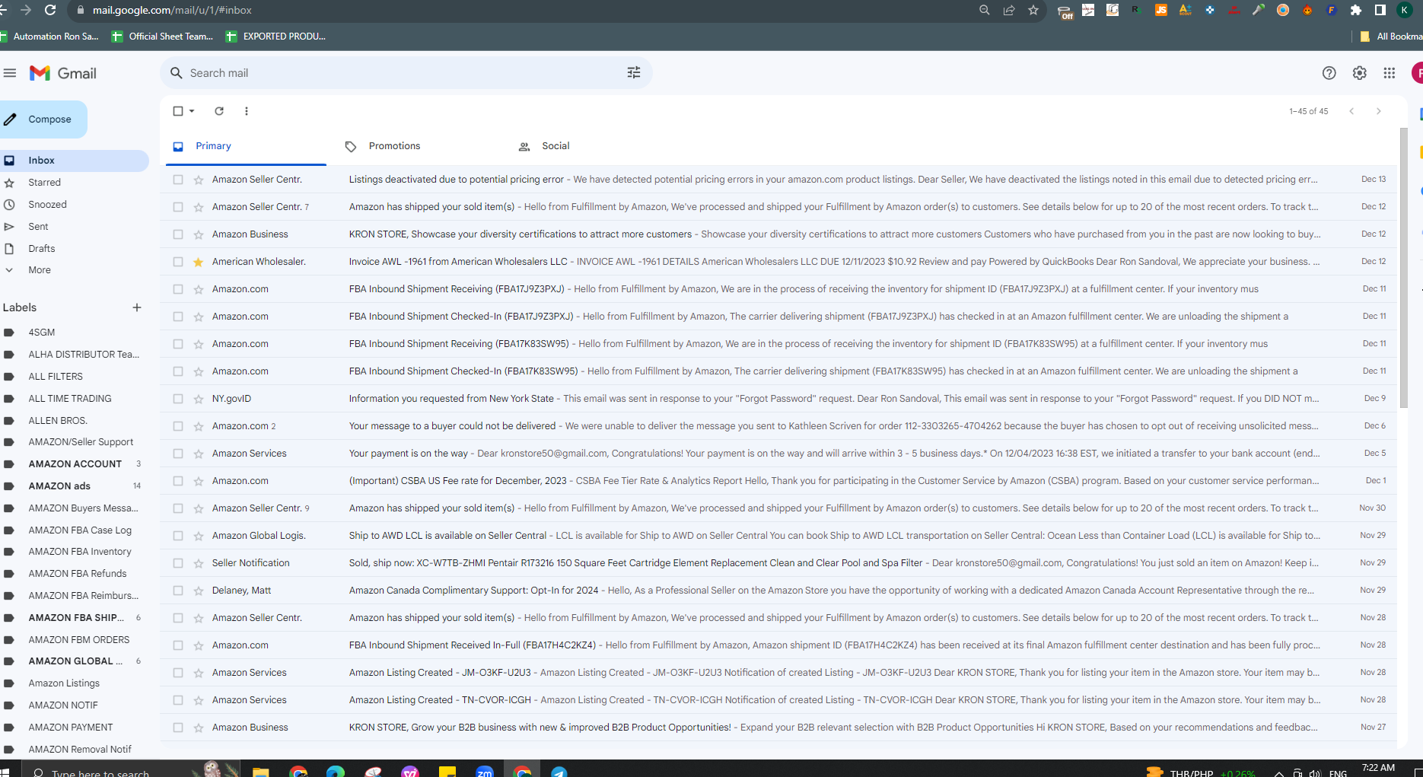
Task: Check the Delaney, Matt email checkbox
Action: [177, 591]
